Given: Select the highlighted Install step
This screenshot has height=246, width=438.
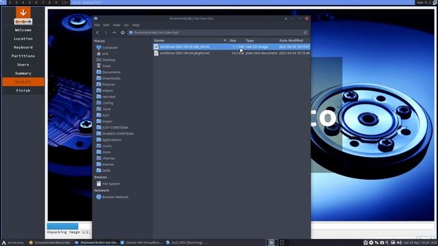Looking at the screenshot, I should point(23,82).
